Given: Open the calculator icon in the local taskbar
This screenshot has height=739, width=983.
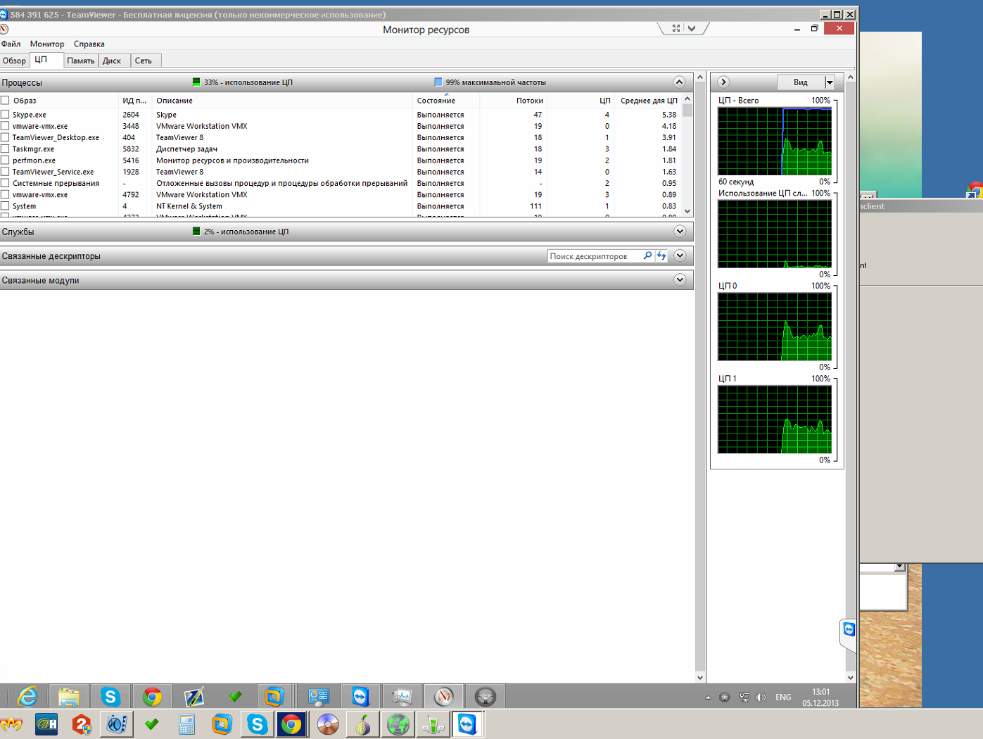Looking at the screenshot, I should [186, 724].
